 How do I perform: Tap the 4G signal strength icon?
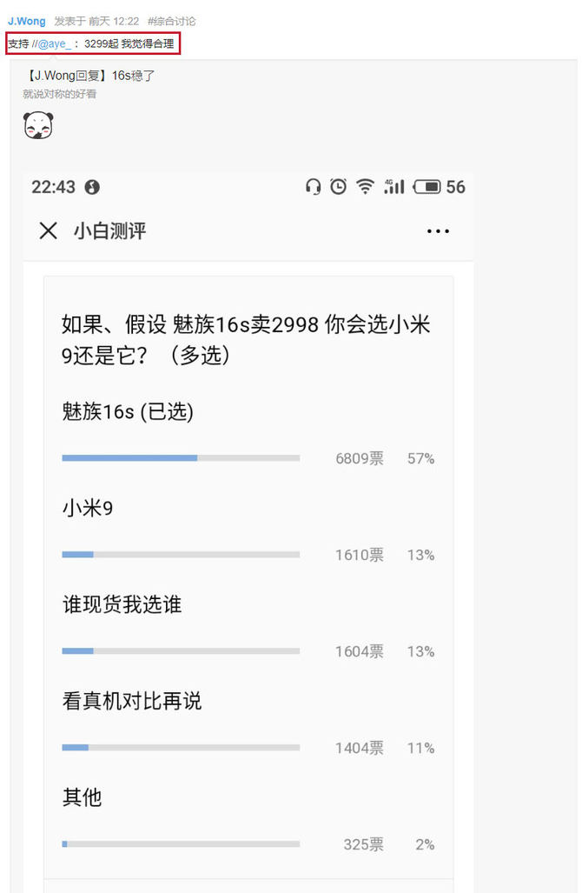(394, 186)
